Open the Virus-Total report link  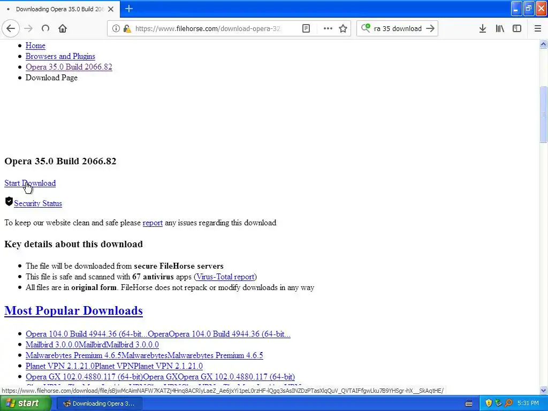[225, 277]
